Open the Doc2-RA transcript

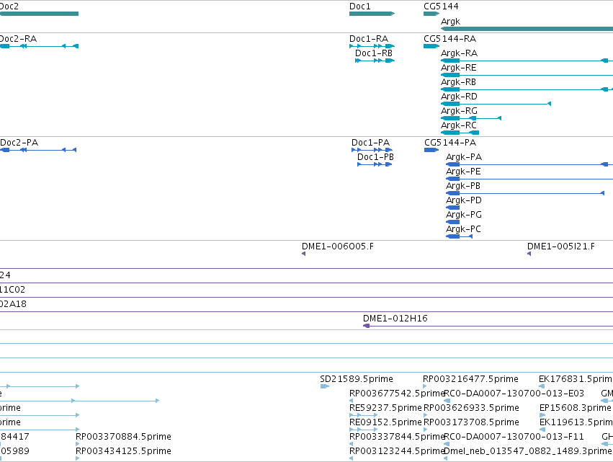pyautogui.click(x=39, y=46)
